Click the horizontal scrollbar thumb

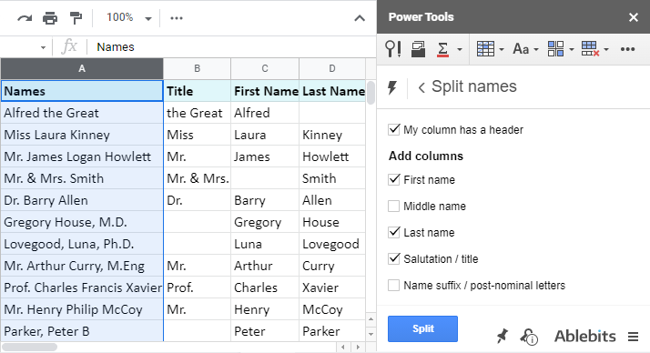(x=29, y=348)
